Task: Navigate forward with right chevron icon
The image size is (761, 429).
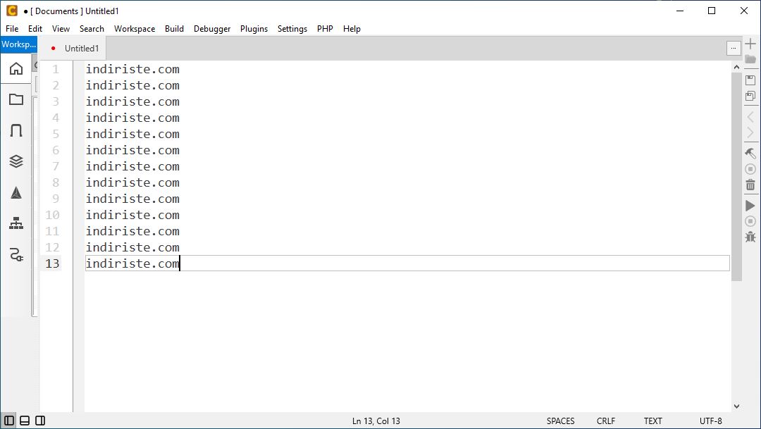Action: pos(750,132)
